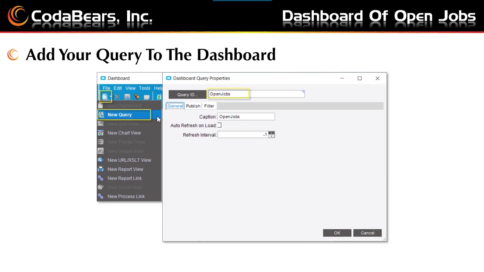Click the Query ID... button

(x=188, y=94)
